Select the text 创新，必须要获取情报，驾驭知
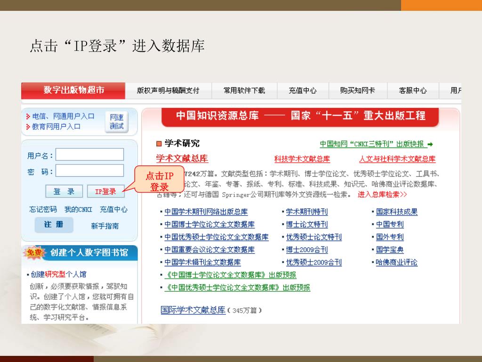 (79, 287)
